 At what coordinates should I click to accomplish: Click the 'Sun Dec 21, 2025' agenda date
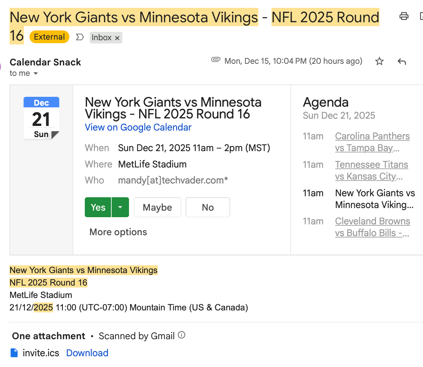[339, 115]
